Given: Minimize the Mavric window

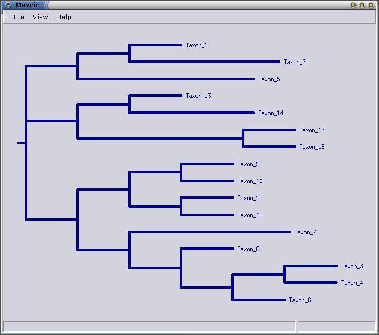Looking at the screenshot, I should tap(353, 5).
